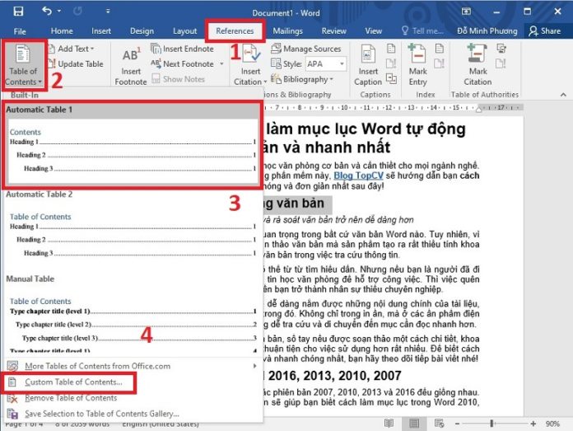Open the Add Text dropdown

[x=72, y=49]
